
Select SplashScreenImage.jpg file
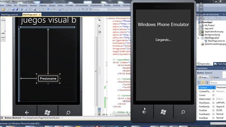(x=215, y=44)
